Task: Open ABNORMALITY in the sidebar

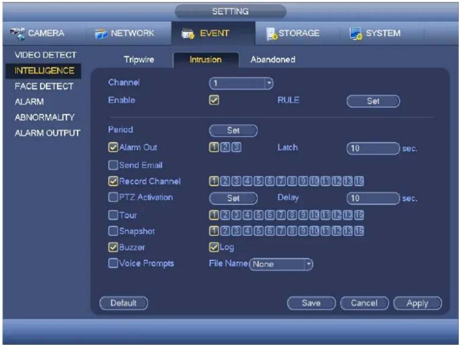Action: [x=44, y=117]
